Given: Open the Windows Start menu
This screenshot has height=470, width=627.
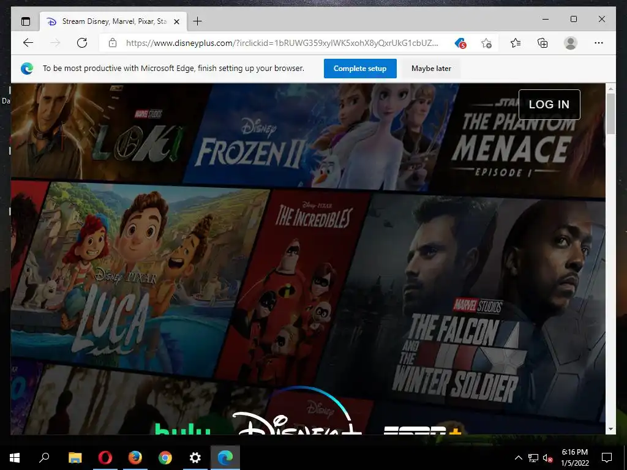Looking at the screenshot, I should 15,457.
